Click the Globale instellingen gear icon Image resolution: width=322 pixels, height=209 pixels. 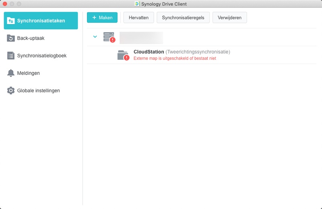point(11,91)
